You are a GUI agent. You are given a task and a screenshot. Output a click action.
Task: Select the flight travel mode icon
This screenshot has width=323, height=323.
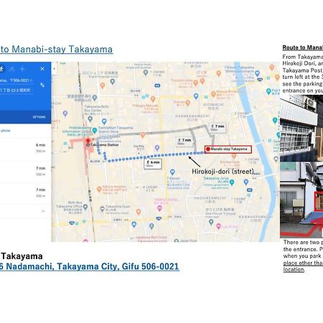click(x=22, y=69)
